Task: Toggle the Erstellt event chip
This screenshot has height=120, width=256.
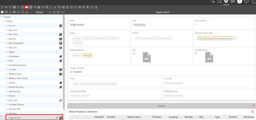Action: tap(139, 38)
